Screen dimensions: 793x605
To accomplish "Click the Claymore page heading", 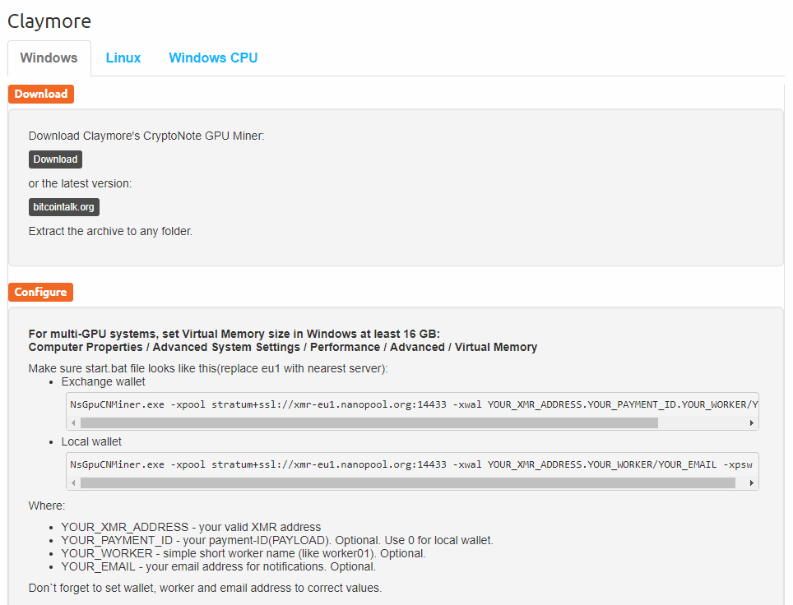I will (49, 21).
